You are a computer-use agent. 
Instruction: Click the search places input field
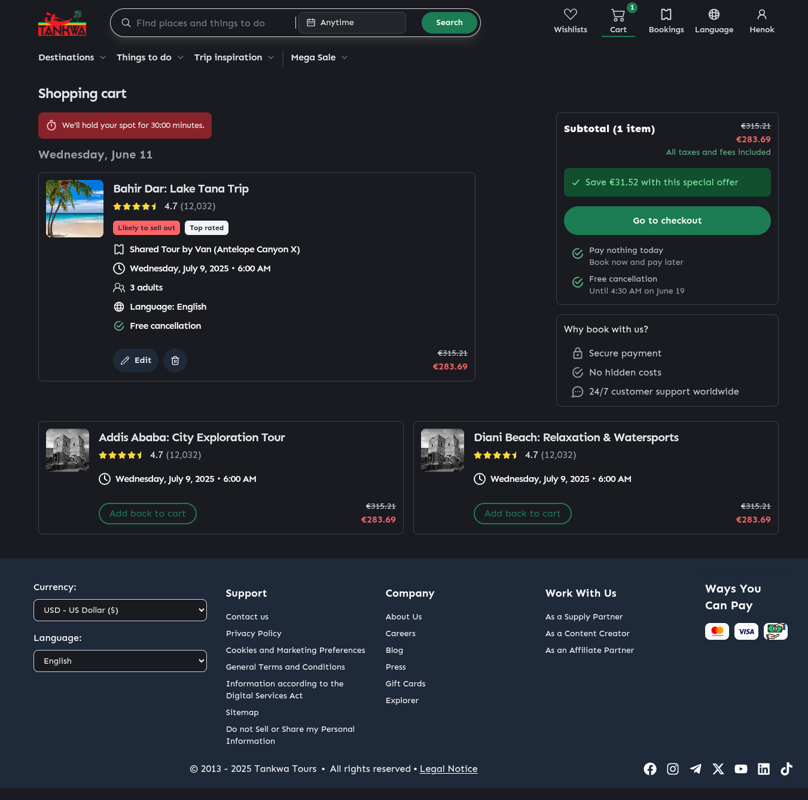[209, 23]
